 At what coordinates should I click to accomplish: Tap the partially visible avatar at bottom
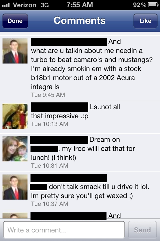tap(15, 215)
